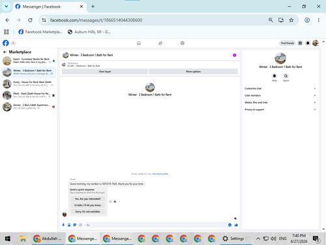Open the Denise 2 Bed 2 Bath conversation
This screenshot has height=245, width=326.
[x=29, y=106]
